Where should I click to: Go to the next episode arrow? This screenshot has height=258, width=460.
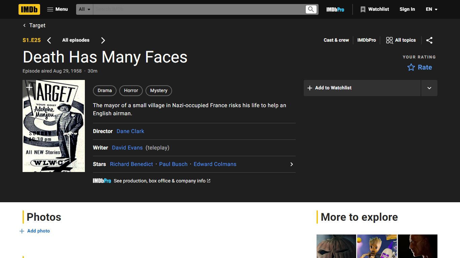(x=103, y=40)
